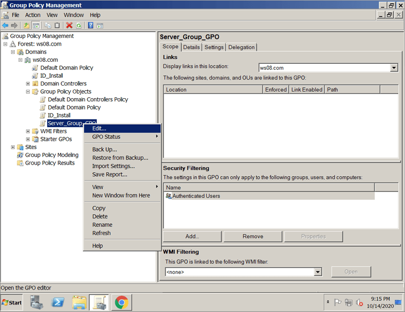Image resolution: width=405 pixels, height=312 pixels.
Task: Choose Help from the context menu
Action: pyautogui.click(x=122, y=246)
